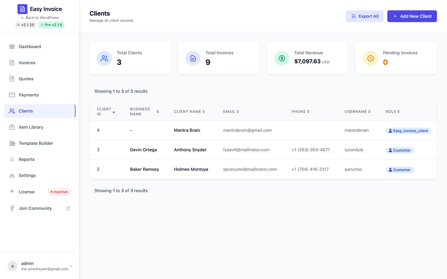Click email mantrabrain@gmail.com
The height and width of the screenshot is (279, 447).
point(247,130)
